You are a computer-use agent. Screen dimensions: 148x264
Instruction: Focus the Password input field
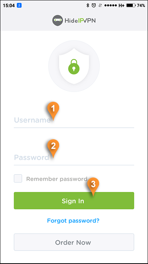point(74,158)
